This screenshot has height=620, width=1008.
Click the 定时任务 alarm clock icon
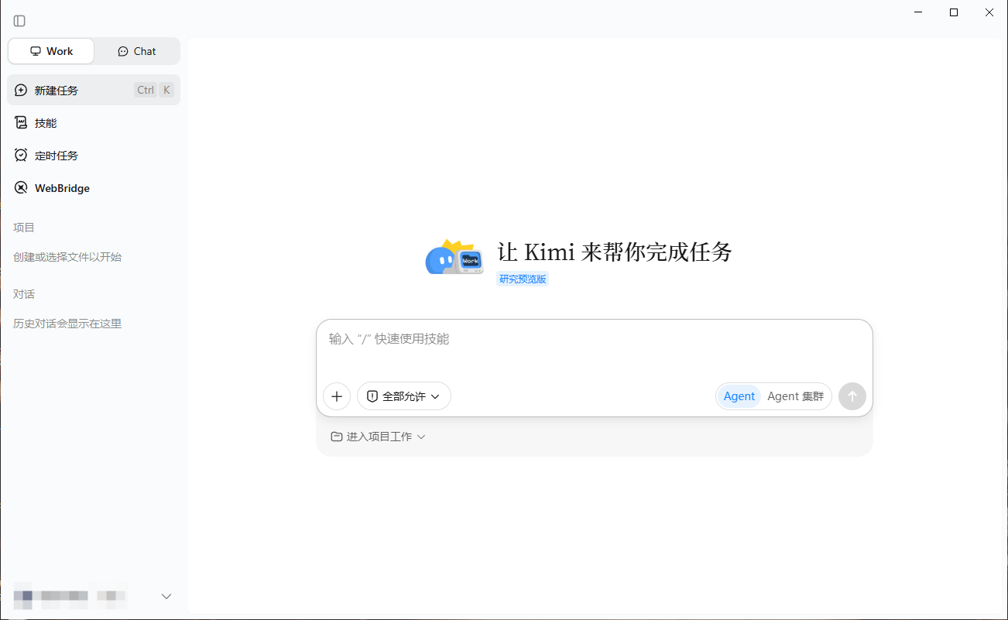[x=21, y=155]
